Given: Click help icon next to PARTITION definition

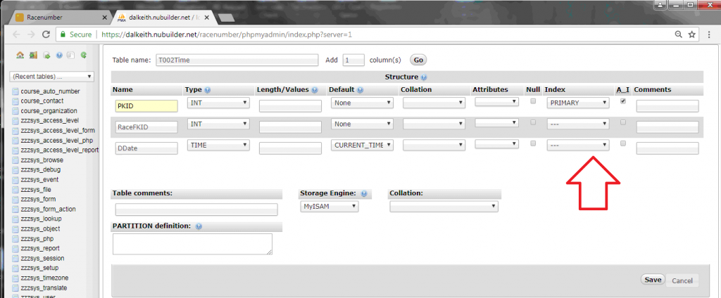Looking at the screenshot, I should (199, 226).
